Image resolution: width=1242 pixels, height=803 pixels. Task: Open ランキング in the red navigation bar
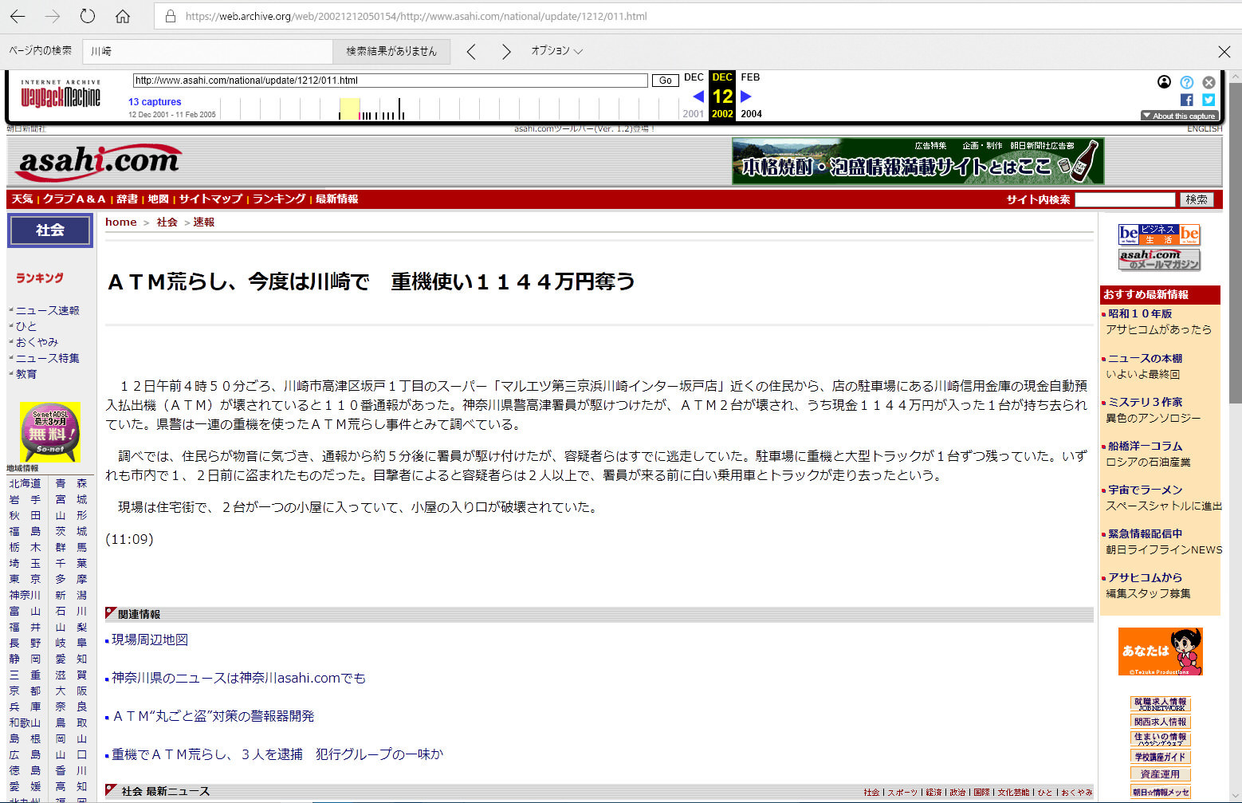(x=279, y=199)
